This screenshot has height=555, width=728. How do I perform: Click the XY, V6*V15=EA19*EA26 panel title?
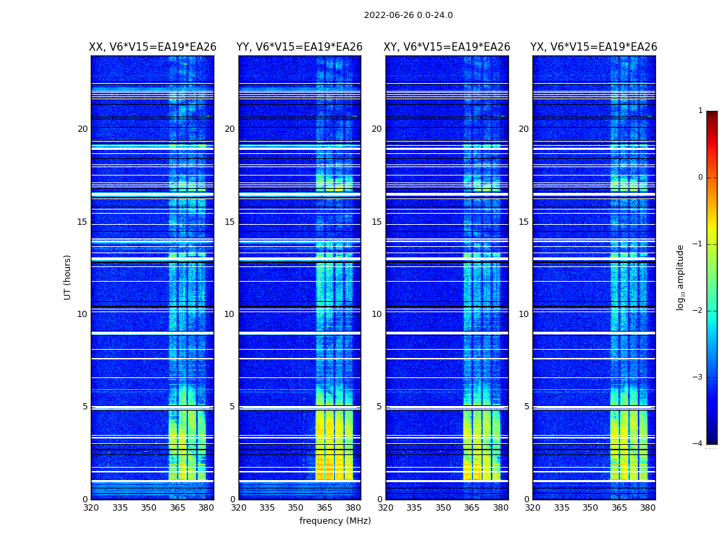[x=447, y=47]
